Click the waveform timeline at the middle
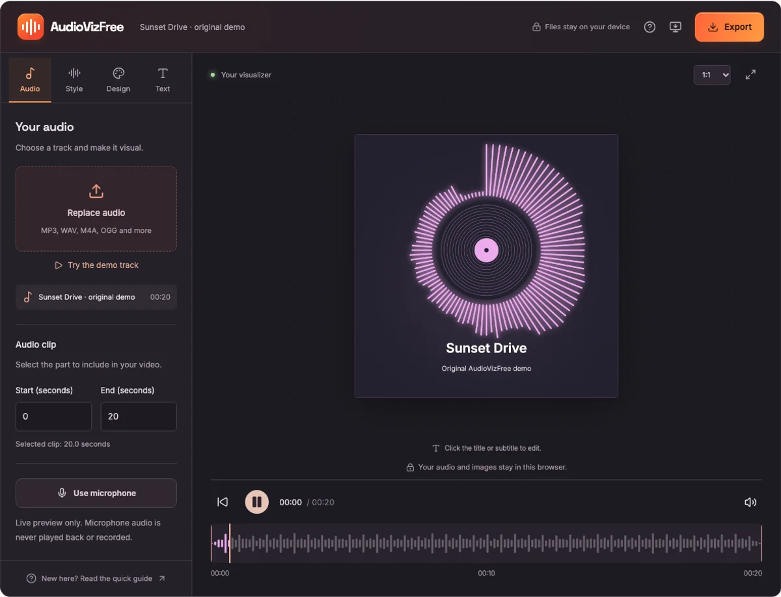This screenshot has height=597, width=781. coord(486,543)
